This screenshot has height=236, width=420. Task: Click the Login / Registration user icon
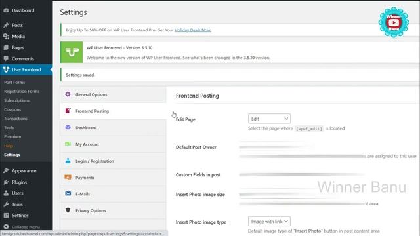[68, 161]
